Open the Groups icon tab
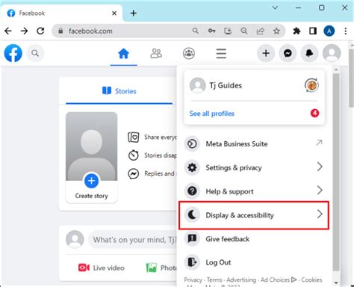Viewport: 354px width, 287px height. pos(189,53)
